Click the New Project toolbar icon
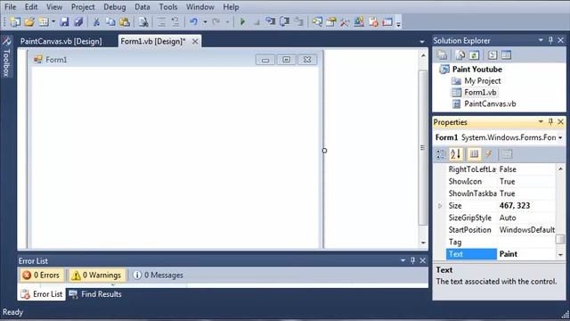Screen dimensions: 570x321 point(15,21)
